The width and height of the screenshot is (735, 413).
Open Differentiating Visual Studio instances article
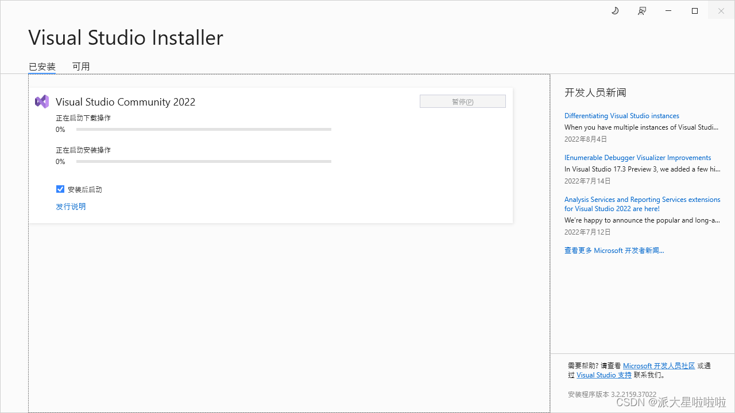pos(622,116)
